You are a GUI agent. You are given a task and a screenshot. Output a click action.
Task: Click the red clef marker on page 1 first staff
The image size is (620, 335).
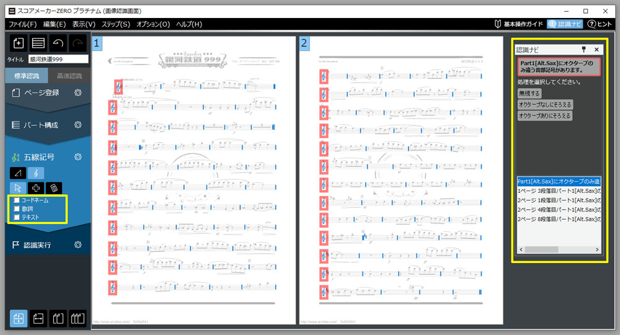(x=118, y=87)
